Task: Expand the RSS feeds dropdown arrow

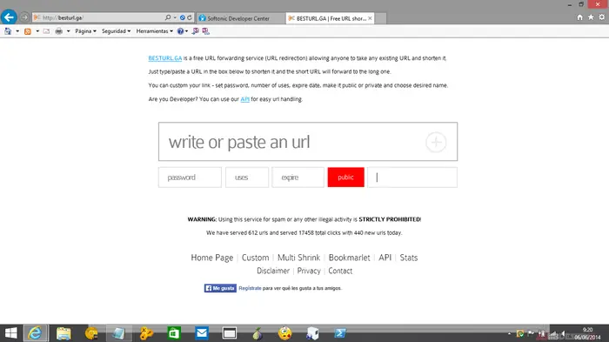Action: click(x=37, y=31)
